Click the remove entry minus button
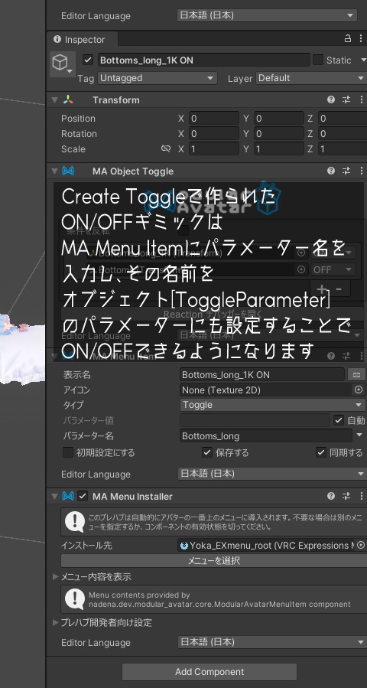The image size is (367, 688). point(339,289)
